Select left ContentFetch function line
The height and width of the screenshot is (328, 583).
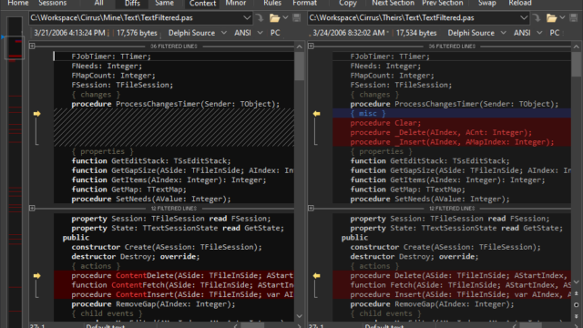(x=174, y=285)
